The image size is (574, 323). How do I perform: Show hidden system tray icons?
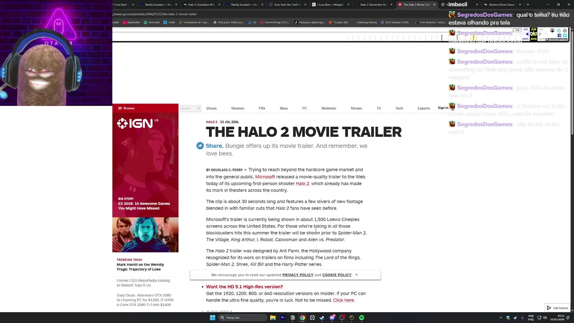501,318
